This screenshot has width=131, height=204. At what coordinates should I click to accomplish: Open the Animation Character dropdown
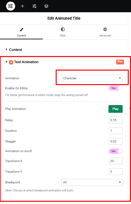click(92, 78)
